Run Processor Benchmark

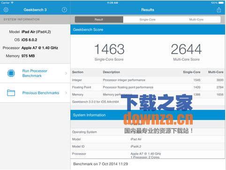35,73
